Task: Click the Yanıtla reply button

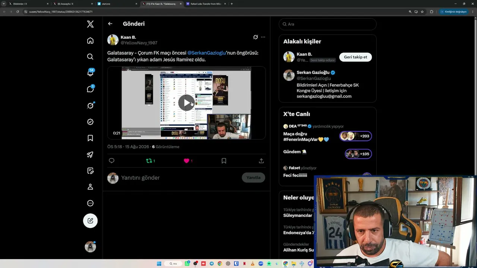Action: [253, 178]
